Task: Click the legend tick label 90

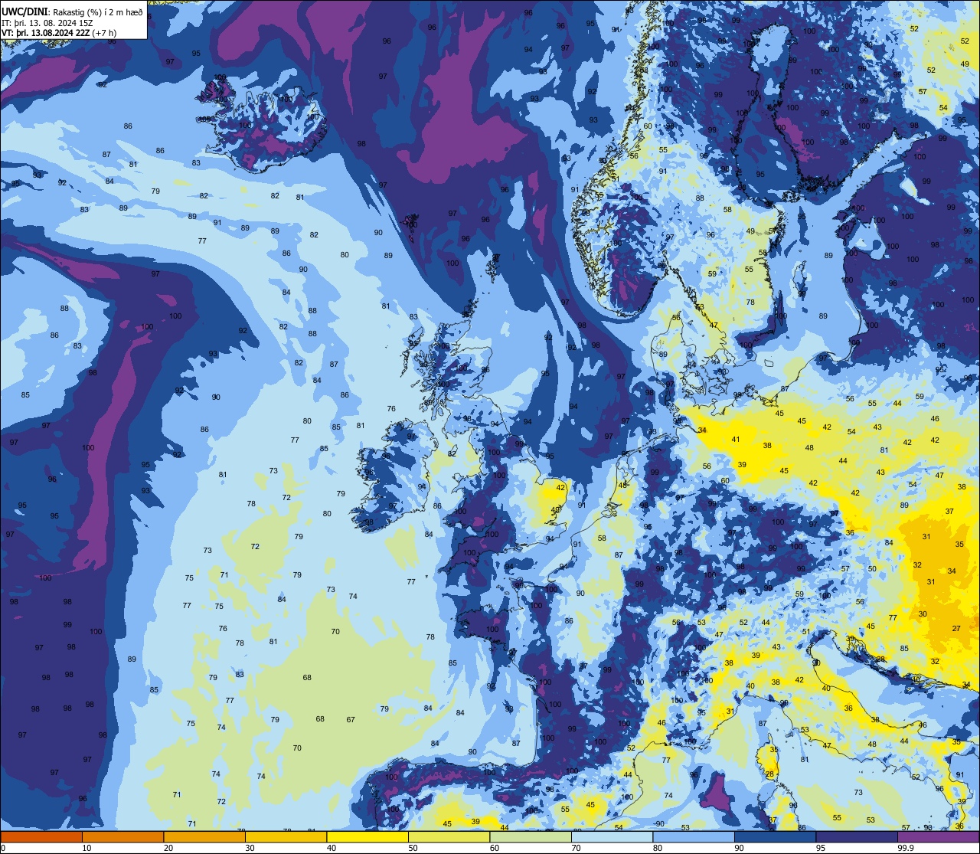Action: tap(739, 848)
